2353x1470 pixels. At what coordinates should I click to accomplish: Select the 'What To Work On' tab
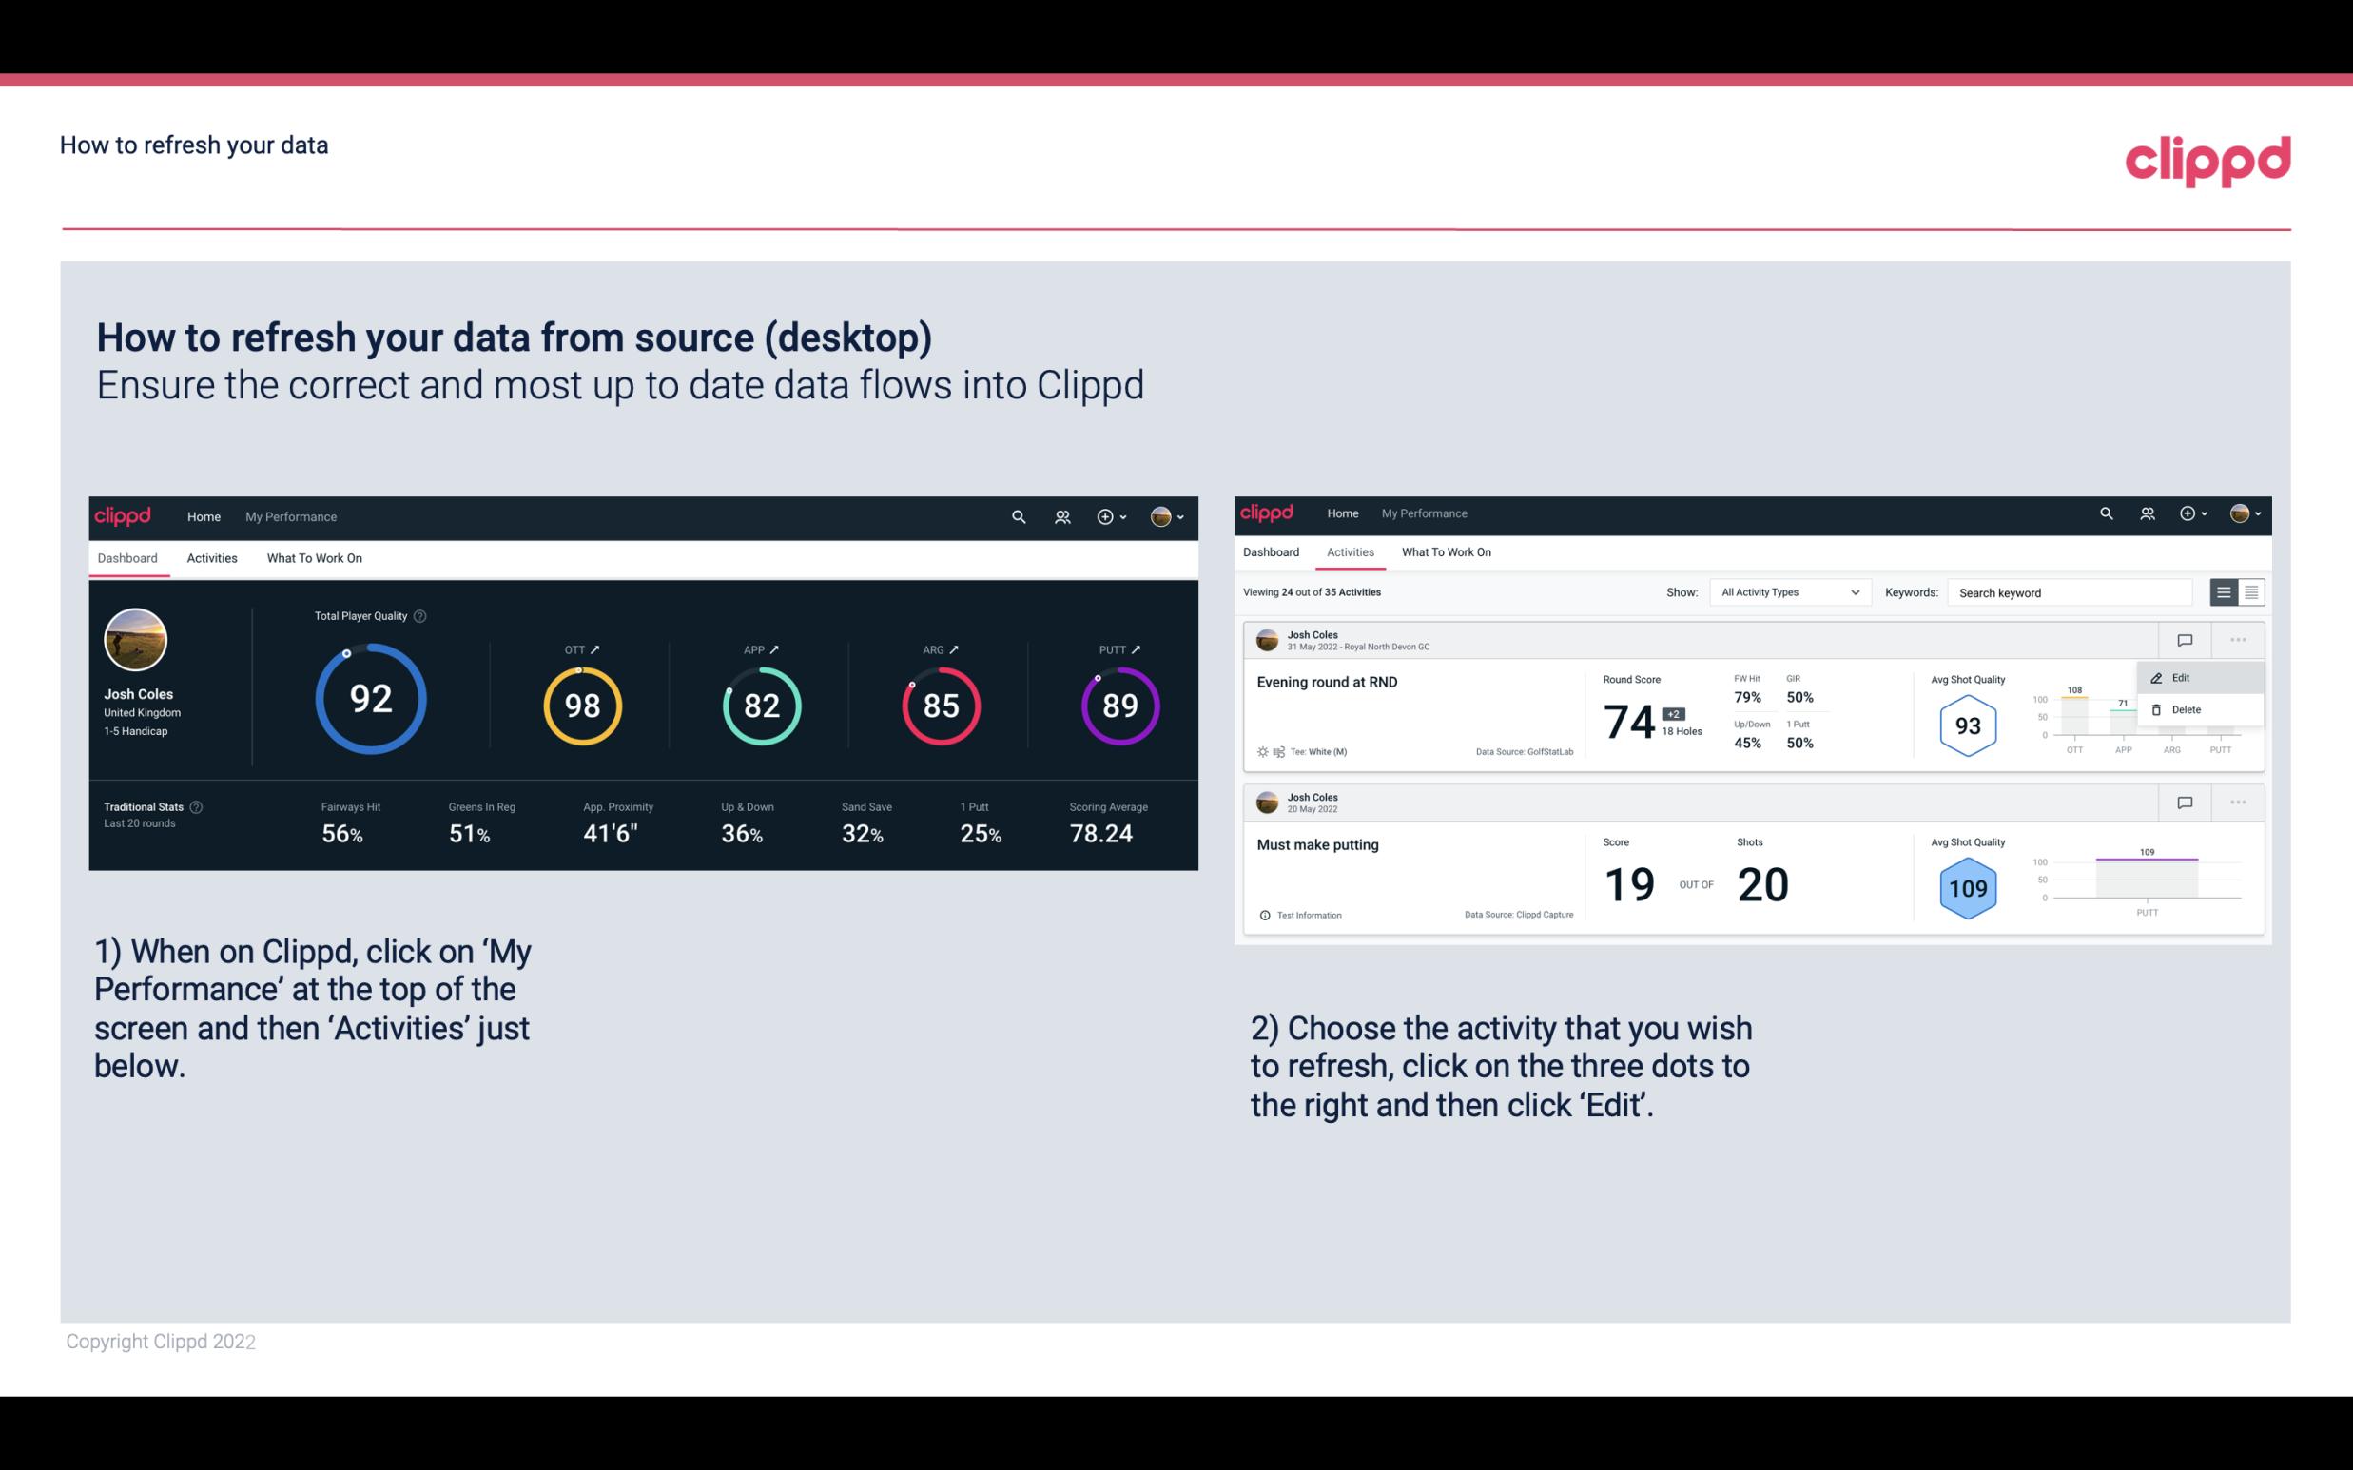(314, 557)
